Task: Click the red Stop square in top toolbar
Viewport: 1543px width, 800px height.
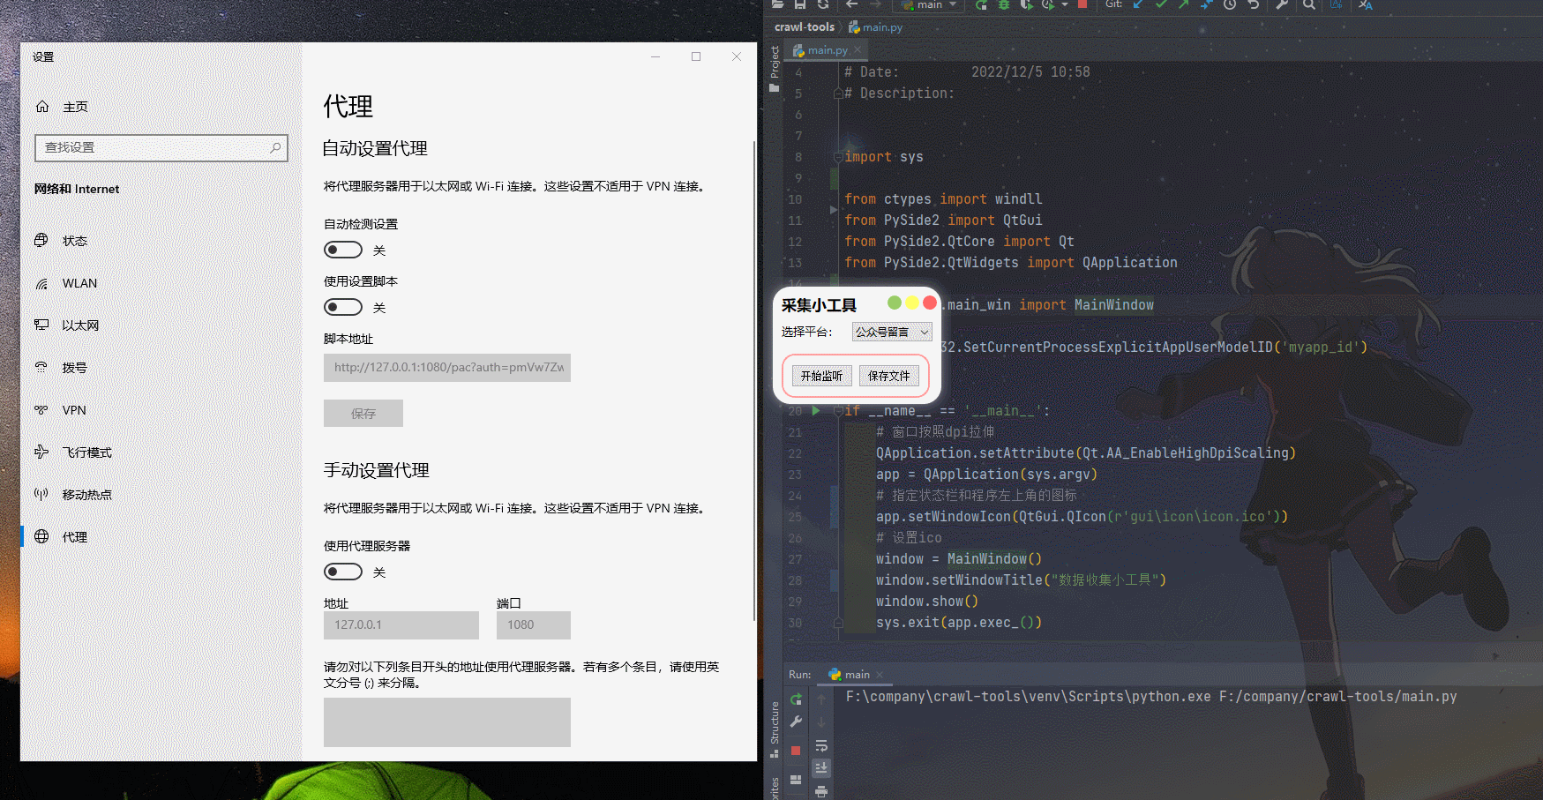Action: (1082, 4)
